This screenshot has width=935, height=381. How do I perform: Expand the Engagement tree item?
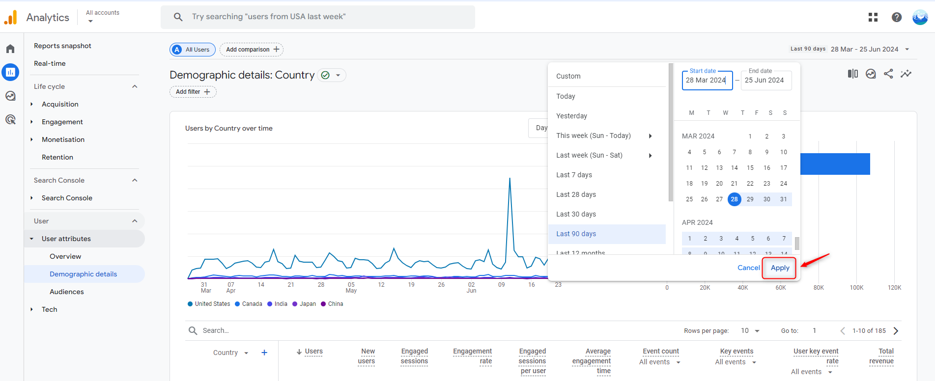32,122
